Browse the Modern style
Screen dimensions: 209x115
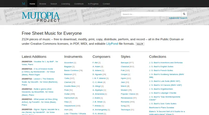pos(124,90)
